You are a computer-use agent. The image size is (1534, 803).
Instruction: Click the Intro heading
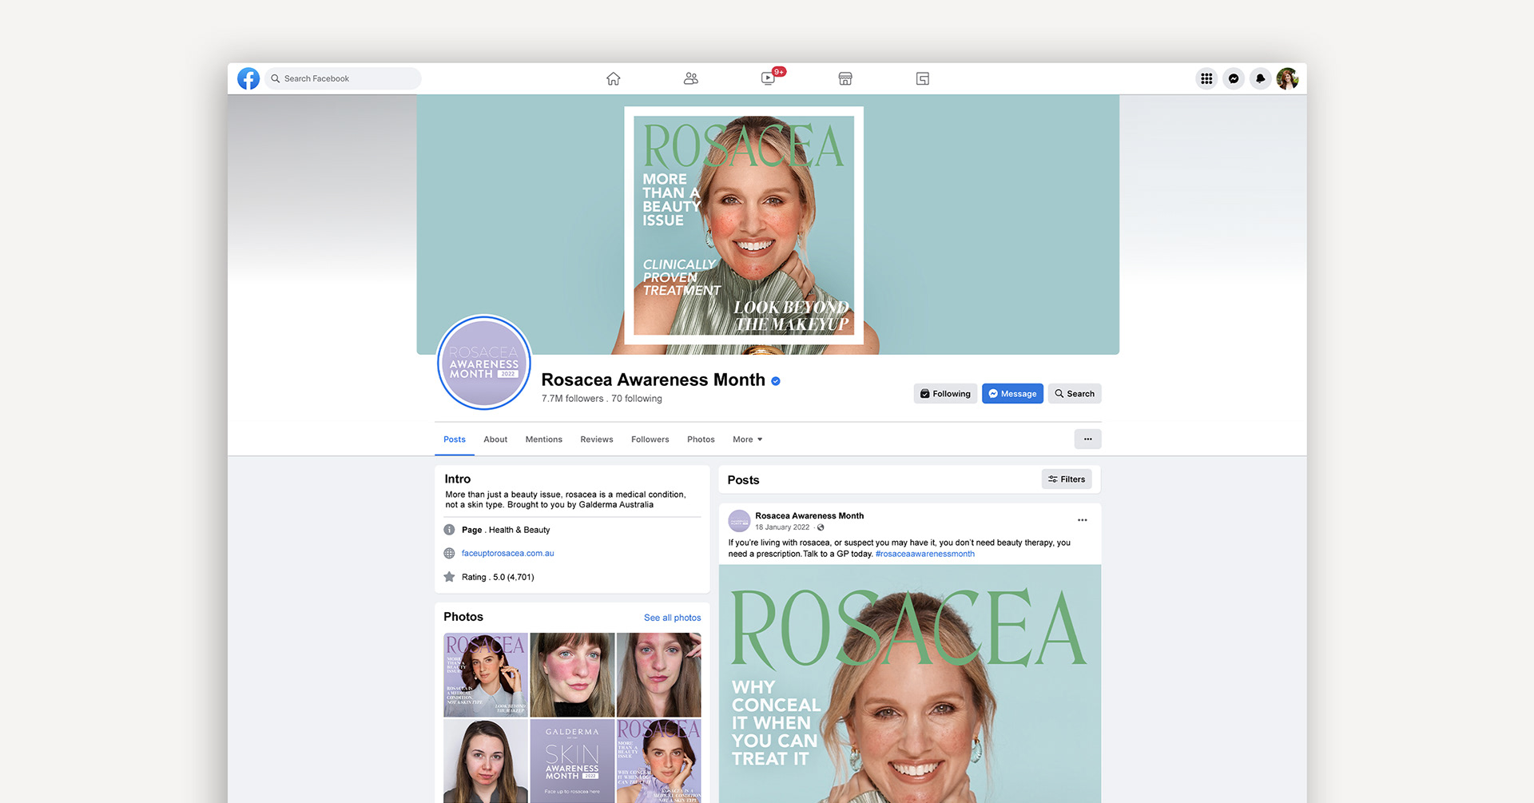[x=458, y=479]
